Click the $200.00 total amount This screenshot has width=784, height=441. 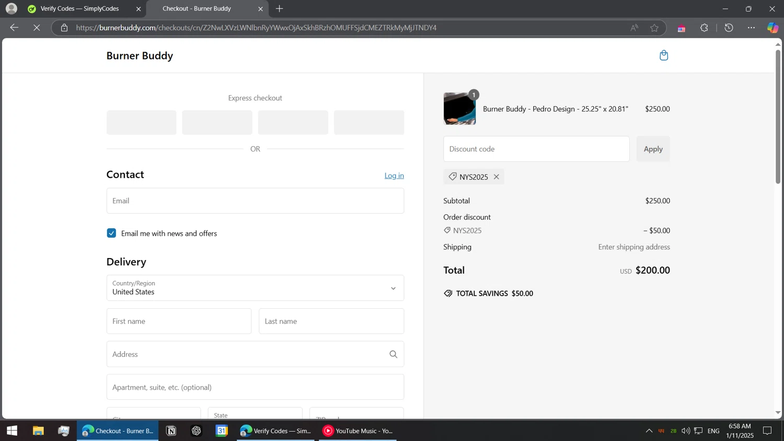point(652,270)
